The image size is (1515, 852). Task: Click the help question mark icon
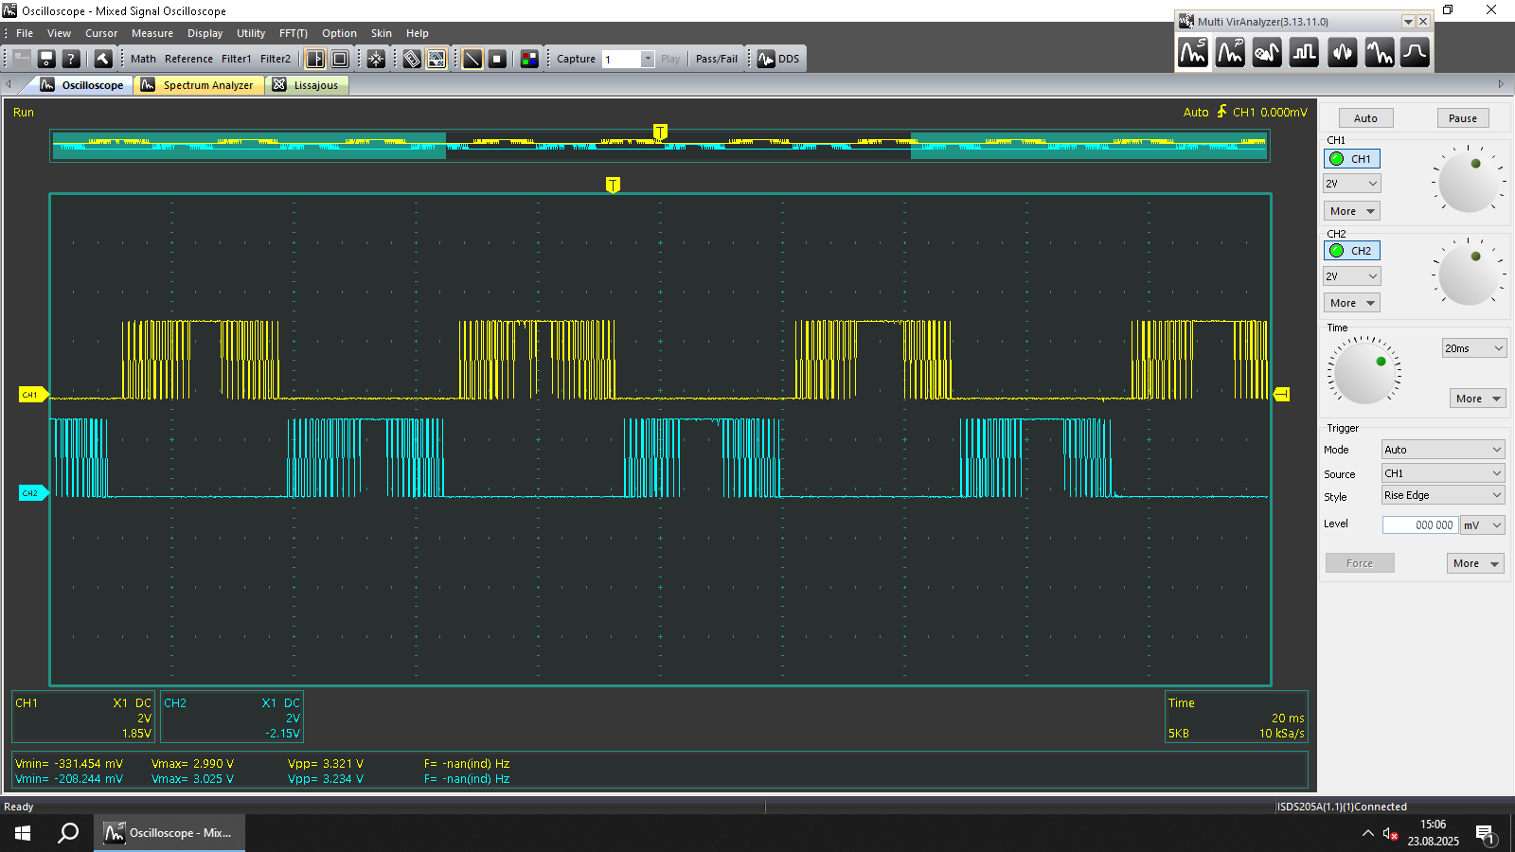pyautogui.click(x=70, y=59)
